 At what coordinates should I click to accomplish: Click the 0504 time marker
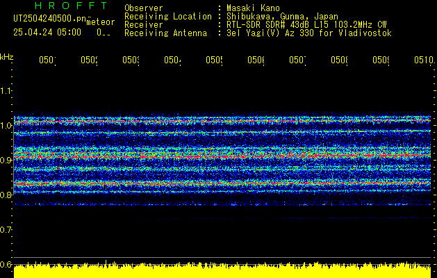(172, 60)
